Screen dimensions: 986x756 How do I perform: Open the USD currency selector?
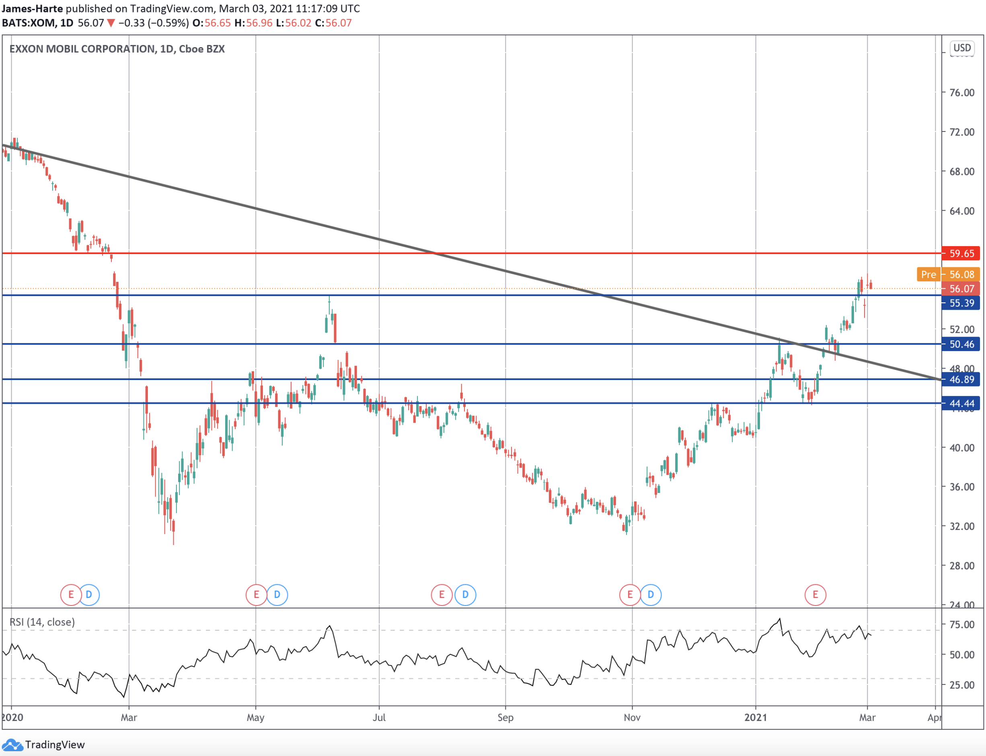[x=962, y=48]
